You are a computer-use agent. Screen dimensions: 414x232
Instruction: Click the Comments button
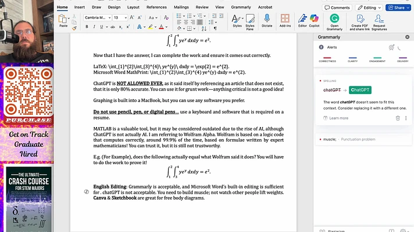point(337,8)
